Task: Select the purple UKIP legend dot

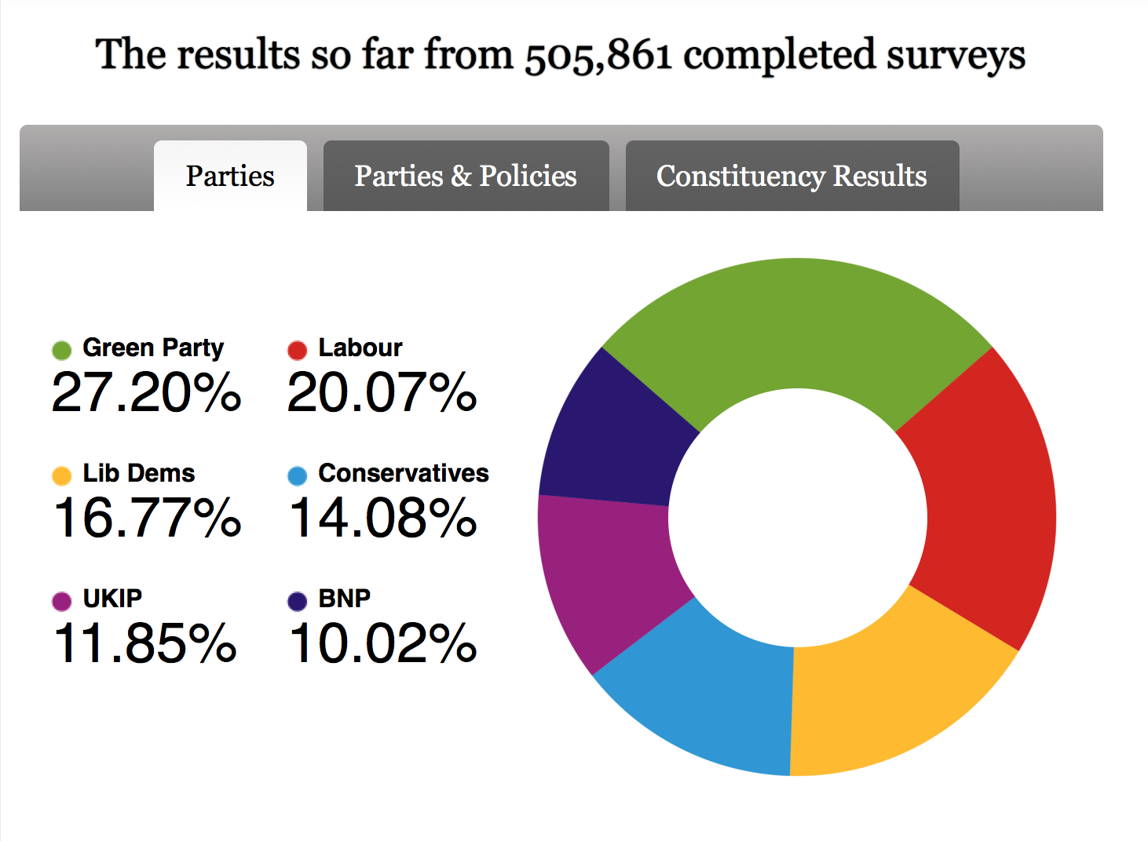Action: click(x=61, y=601)
